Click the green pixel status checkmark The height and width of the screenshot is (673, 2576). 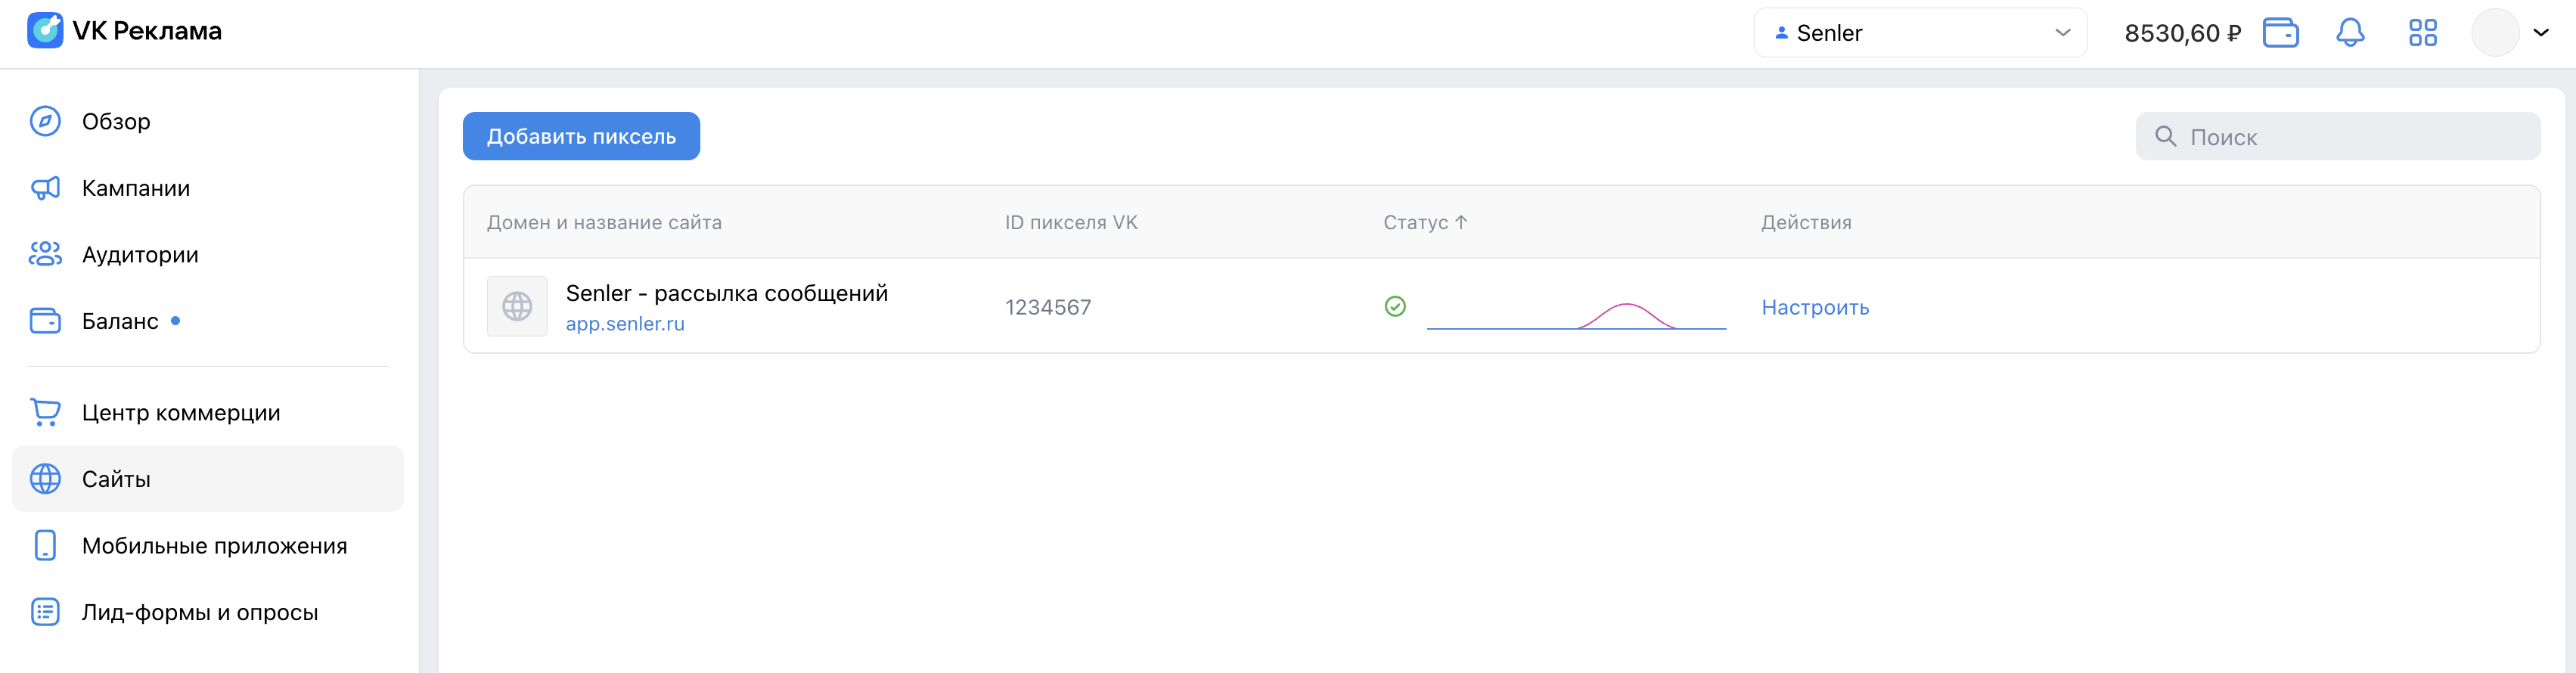1395,306
